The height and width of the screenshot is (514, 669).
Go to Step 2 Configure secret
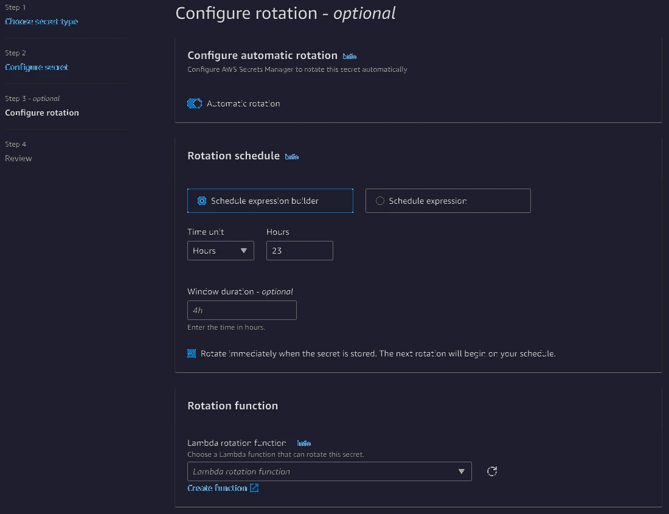[x=36, y=67]
